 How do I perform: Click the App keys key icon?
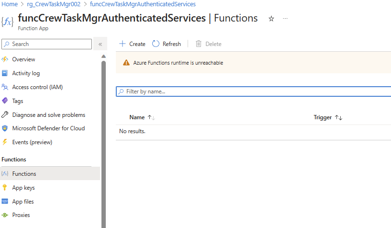pos(5,188)
